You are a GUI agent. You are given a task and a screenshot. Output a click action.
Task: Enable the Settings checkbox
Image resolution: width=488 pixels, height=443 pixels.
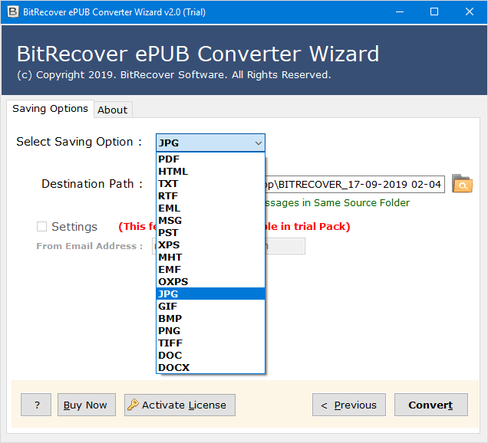pyautogui.click(x=41, y=227)
